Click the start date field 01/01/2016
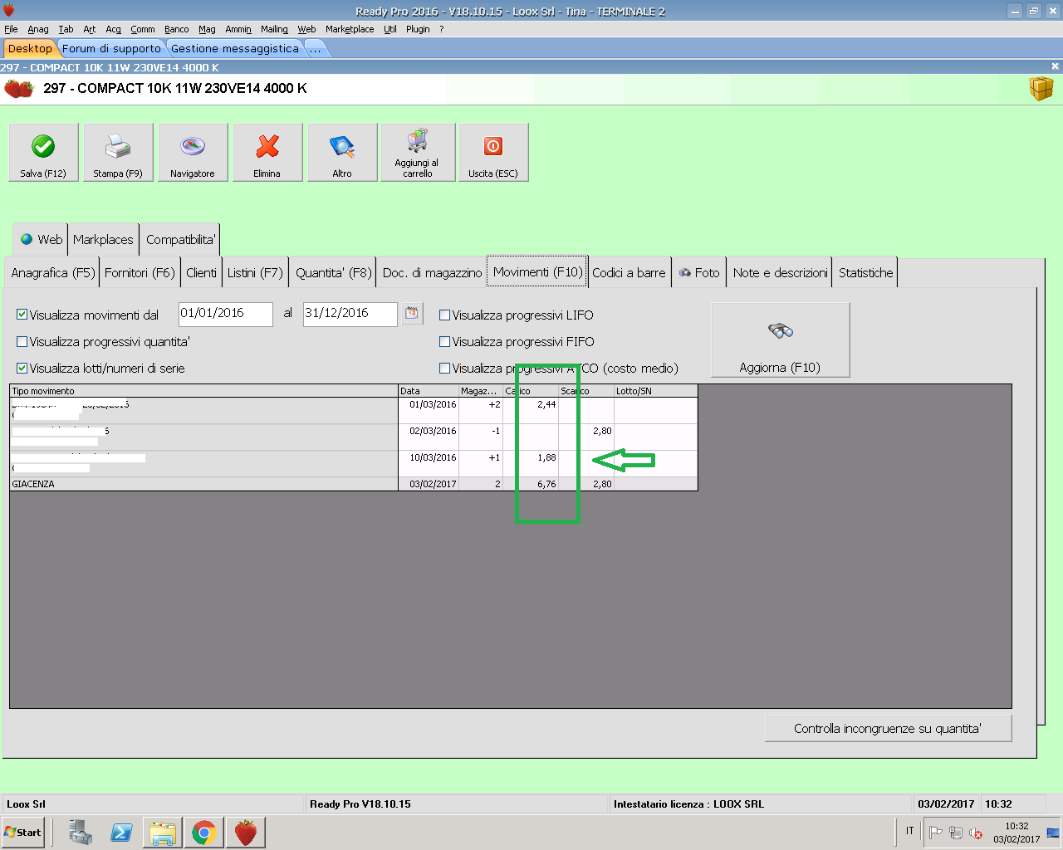Viewport: 1063px width, 850px height. tap(226, 314)
